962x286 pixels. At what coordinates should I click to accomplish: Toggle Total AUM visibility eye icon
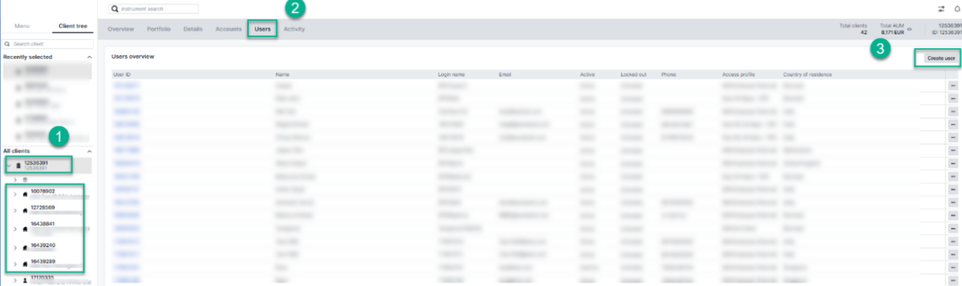[909, 29]
